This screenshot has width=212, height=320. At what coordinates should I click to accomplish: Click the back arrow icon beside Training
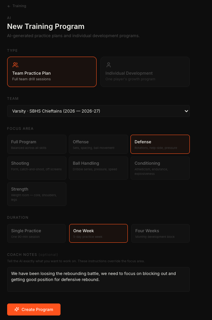pos(9,6)
